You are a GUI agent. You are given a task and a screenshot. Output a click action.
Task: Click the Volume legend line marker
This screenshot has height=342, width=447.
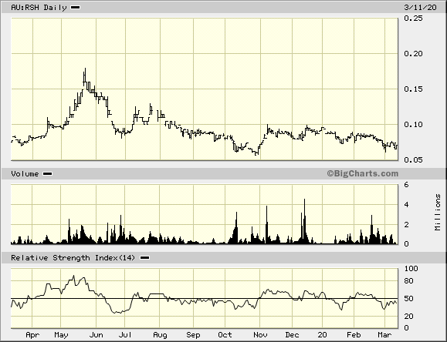[x=47, y=173]
